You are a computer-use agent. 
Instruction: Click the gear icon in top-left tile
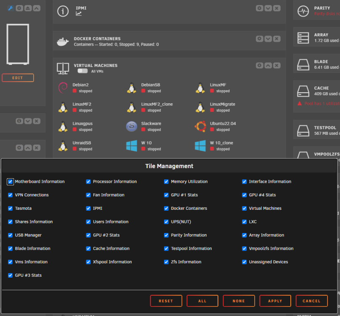[x=19, y=8]
